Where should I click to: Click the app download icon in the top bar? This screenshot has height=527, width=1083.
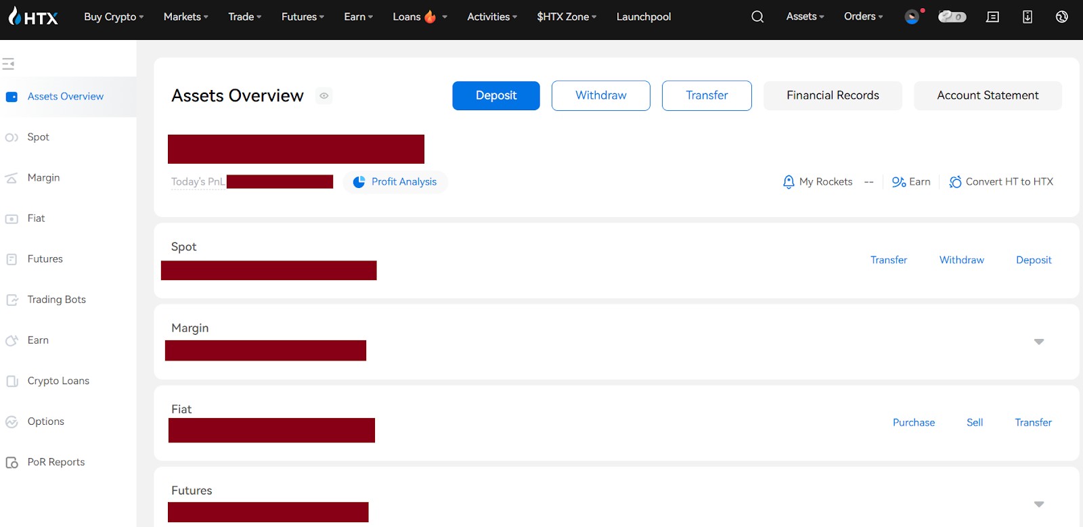tap(1027, 17)
